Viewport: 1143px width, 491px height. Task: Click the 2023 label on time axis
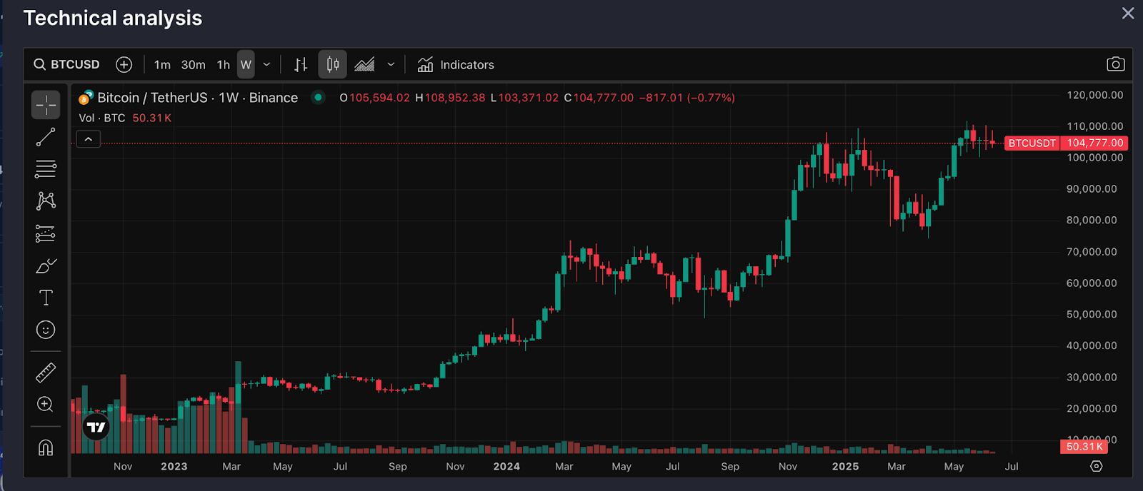click(x=174, y=467)
